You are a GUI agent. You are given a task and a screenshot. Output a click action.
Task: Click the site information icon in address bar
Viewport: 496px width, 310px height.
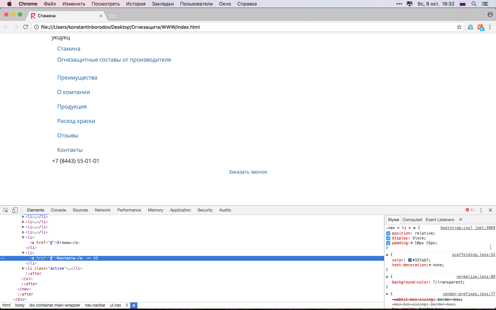click(x=36, y=27)
